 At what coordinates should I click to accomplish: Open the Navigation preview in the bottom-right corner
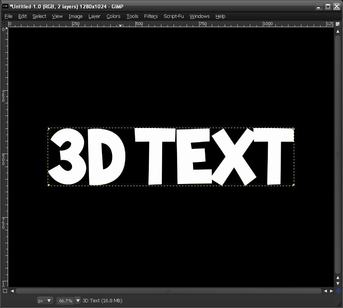338,291
